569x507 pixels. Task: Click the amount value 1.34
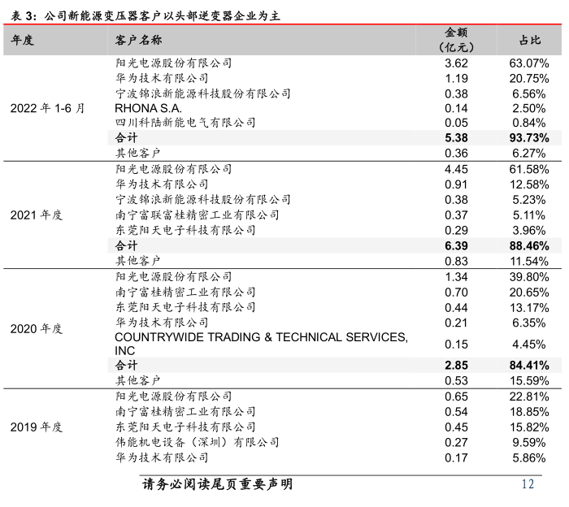tap(456, 277)
